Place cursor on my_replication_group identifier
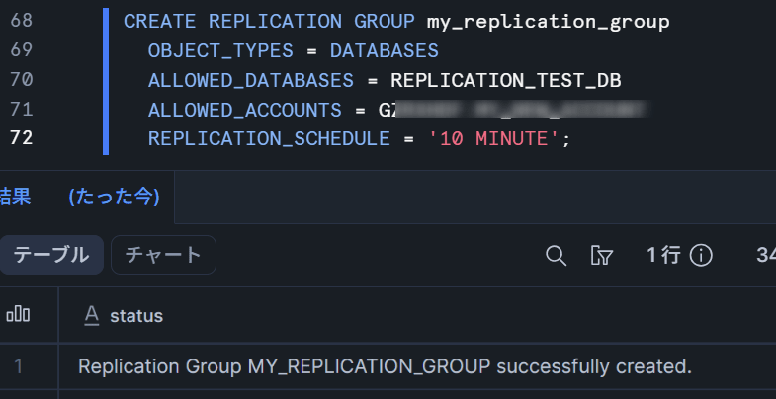The image size is (776, 399). [x=548, y=21]
